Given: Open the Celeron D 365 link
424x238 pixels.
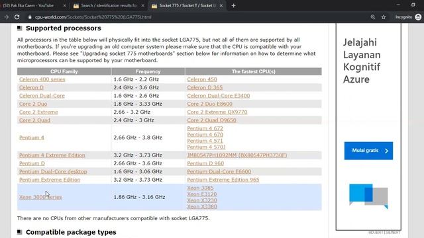Looking at the screenshot, I should pyautogui.click(x=205, y=87).
